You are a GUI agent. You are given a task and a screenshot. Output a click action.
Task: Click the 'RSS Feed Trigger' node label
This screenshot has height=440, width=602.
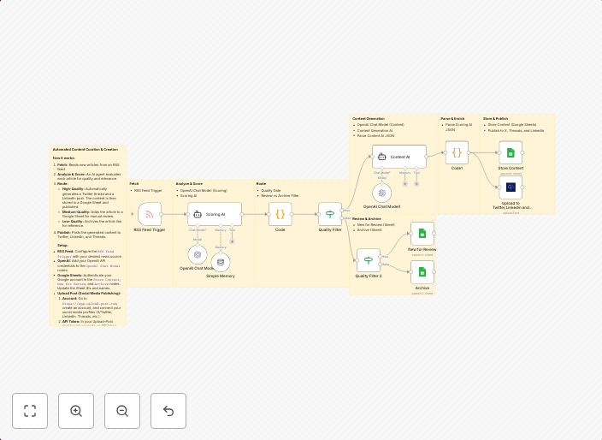click(x=150, y=229)
